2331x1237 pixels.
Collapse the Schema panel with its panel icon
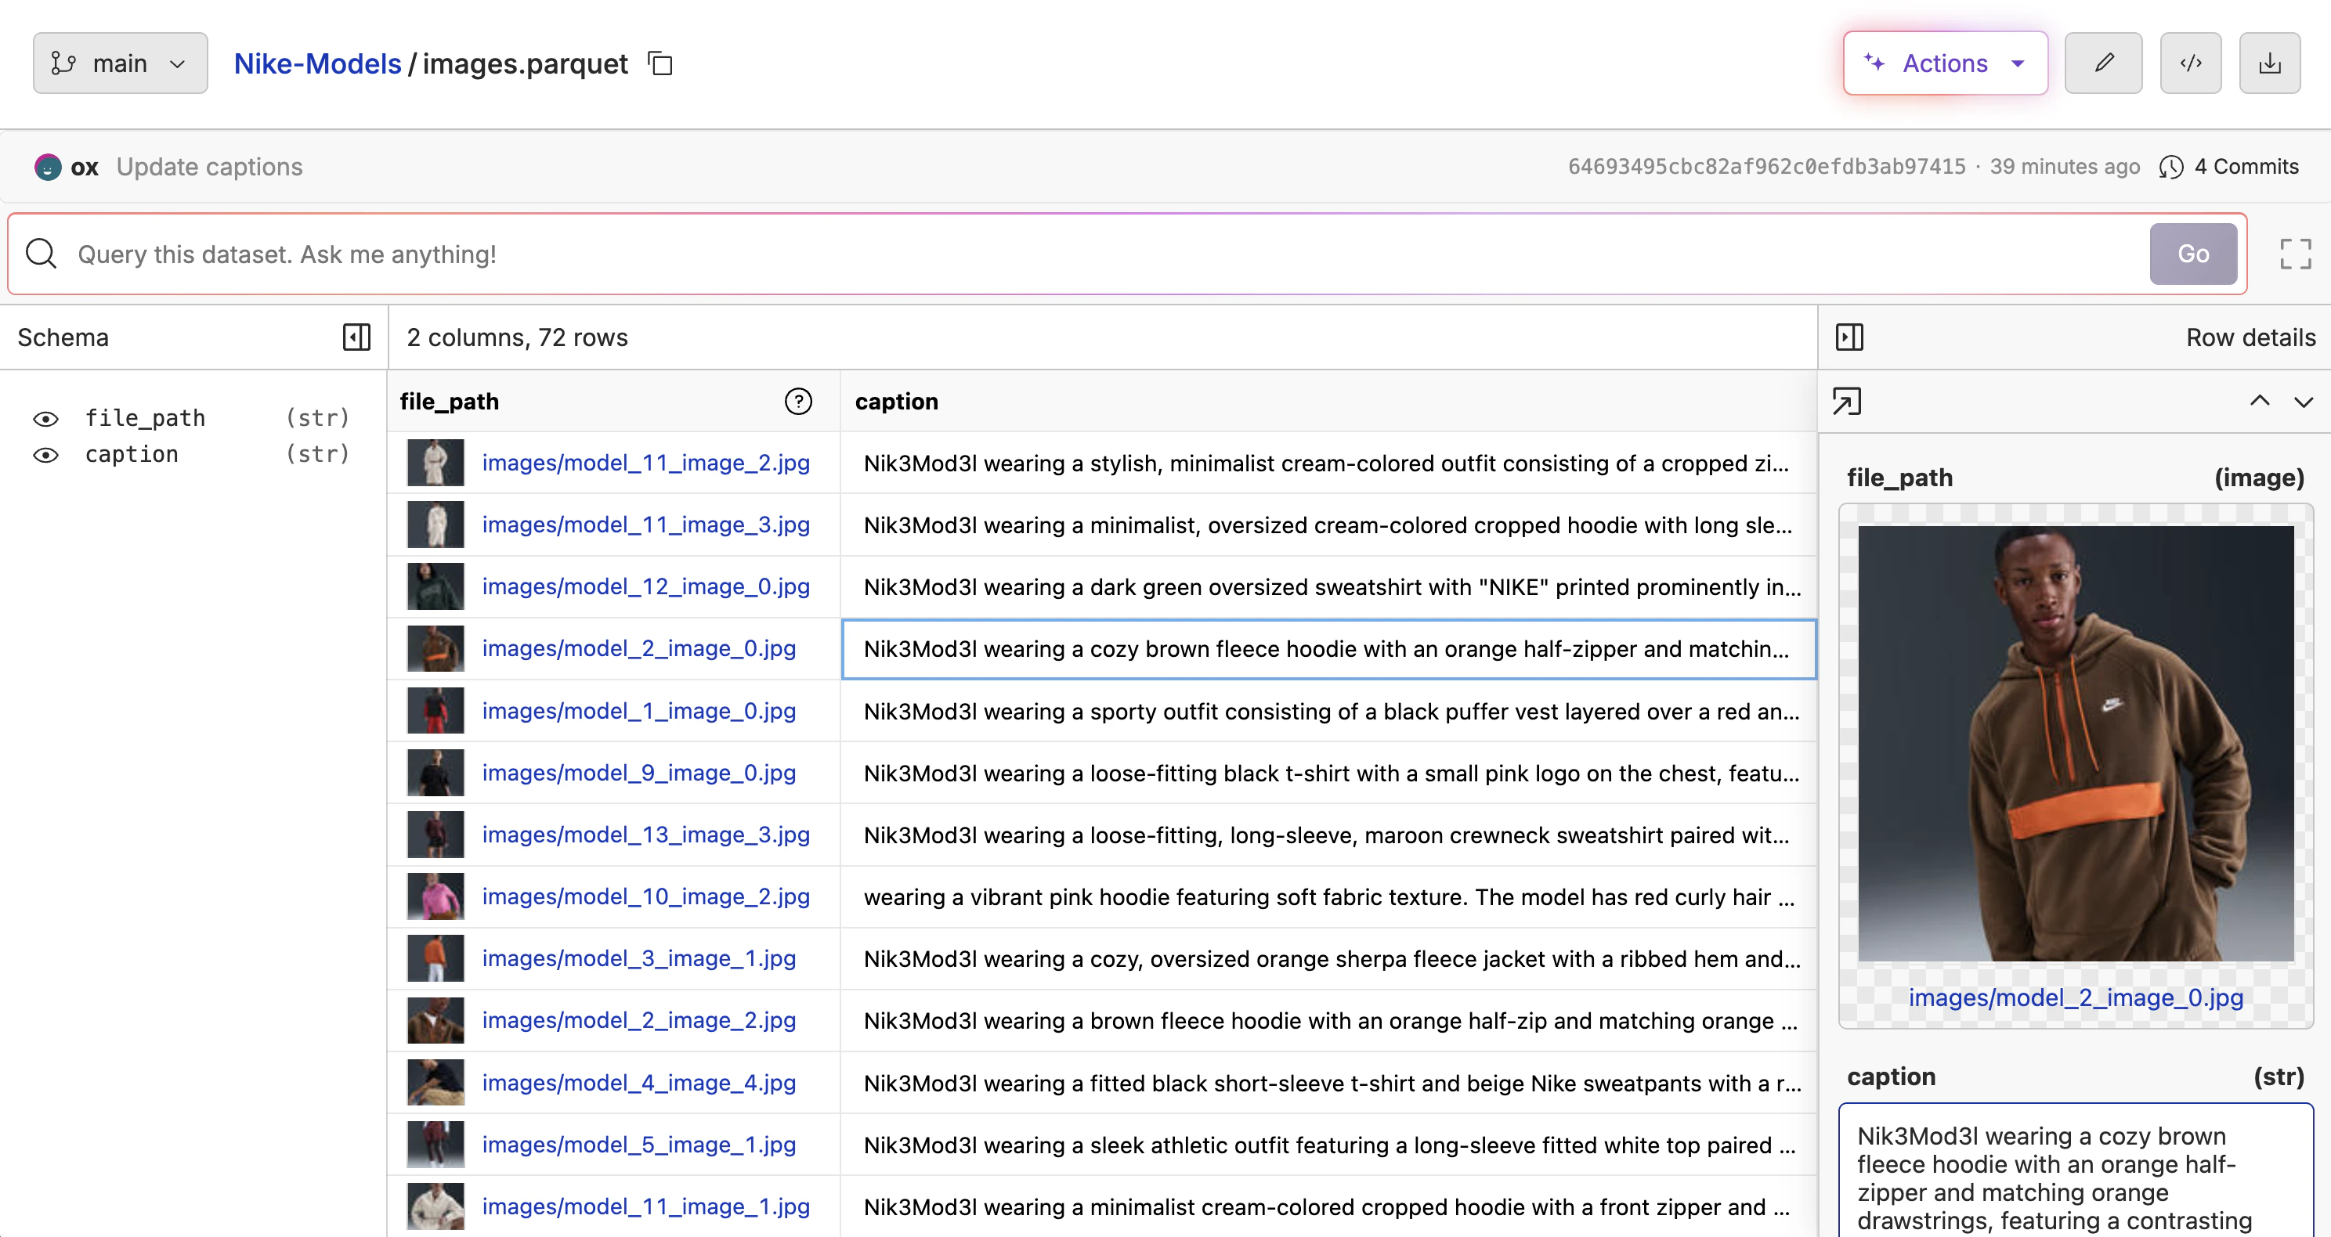pyautogui.click(x=356, y=337)
